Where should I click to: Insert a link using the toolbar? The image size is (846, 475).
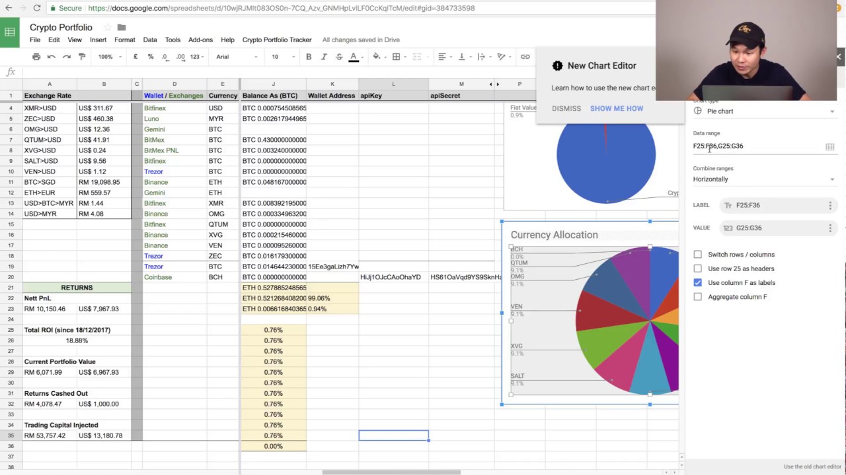tap(525, 57)
